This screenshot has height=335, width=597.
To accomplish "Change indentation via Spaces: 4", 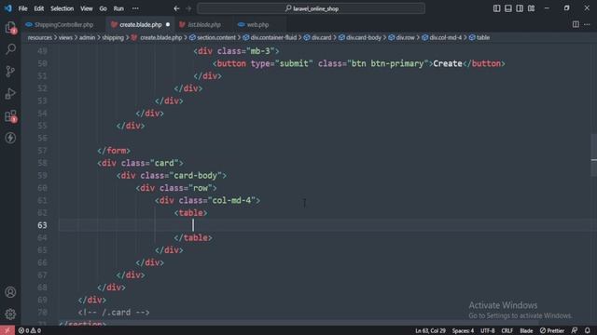I will 463,331.
